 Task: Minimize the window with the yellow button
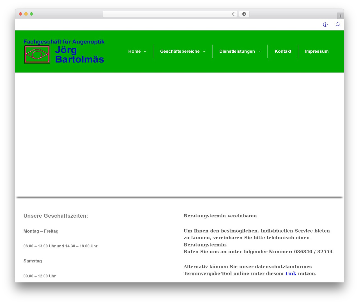click(26, 14)
